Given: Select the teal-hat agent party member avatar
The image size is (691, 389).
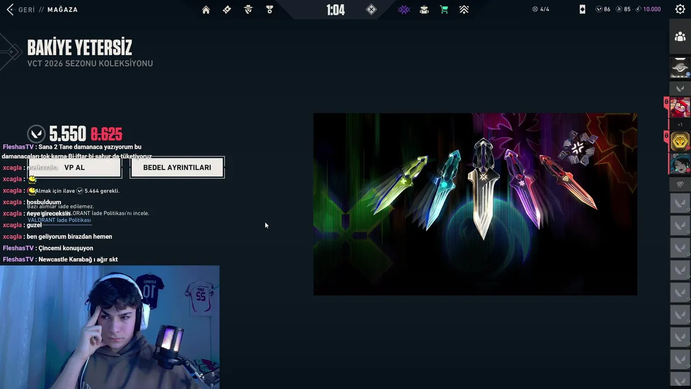Looking at the screenshot, I should pyautogui.click(x=680, y=164).
